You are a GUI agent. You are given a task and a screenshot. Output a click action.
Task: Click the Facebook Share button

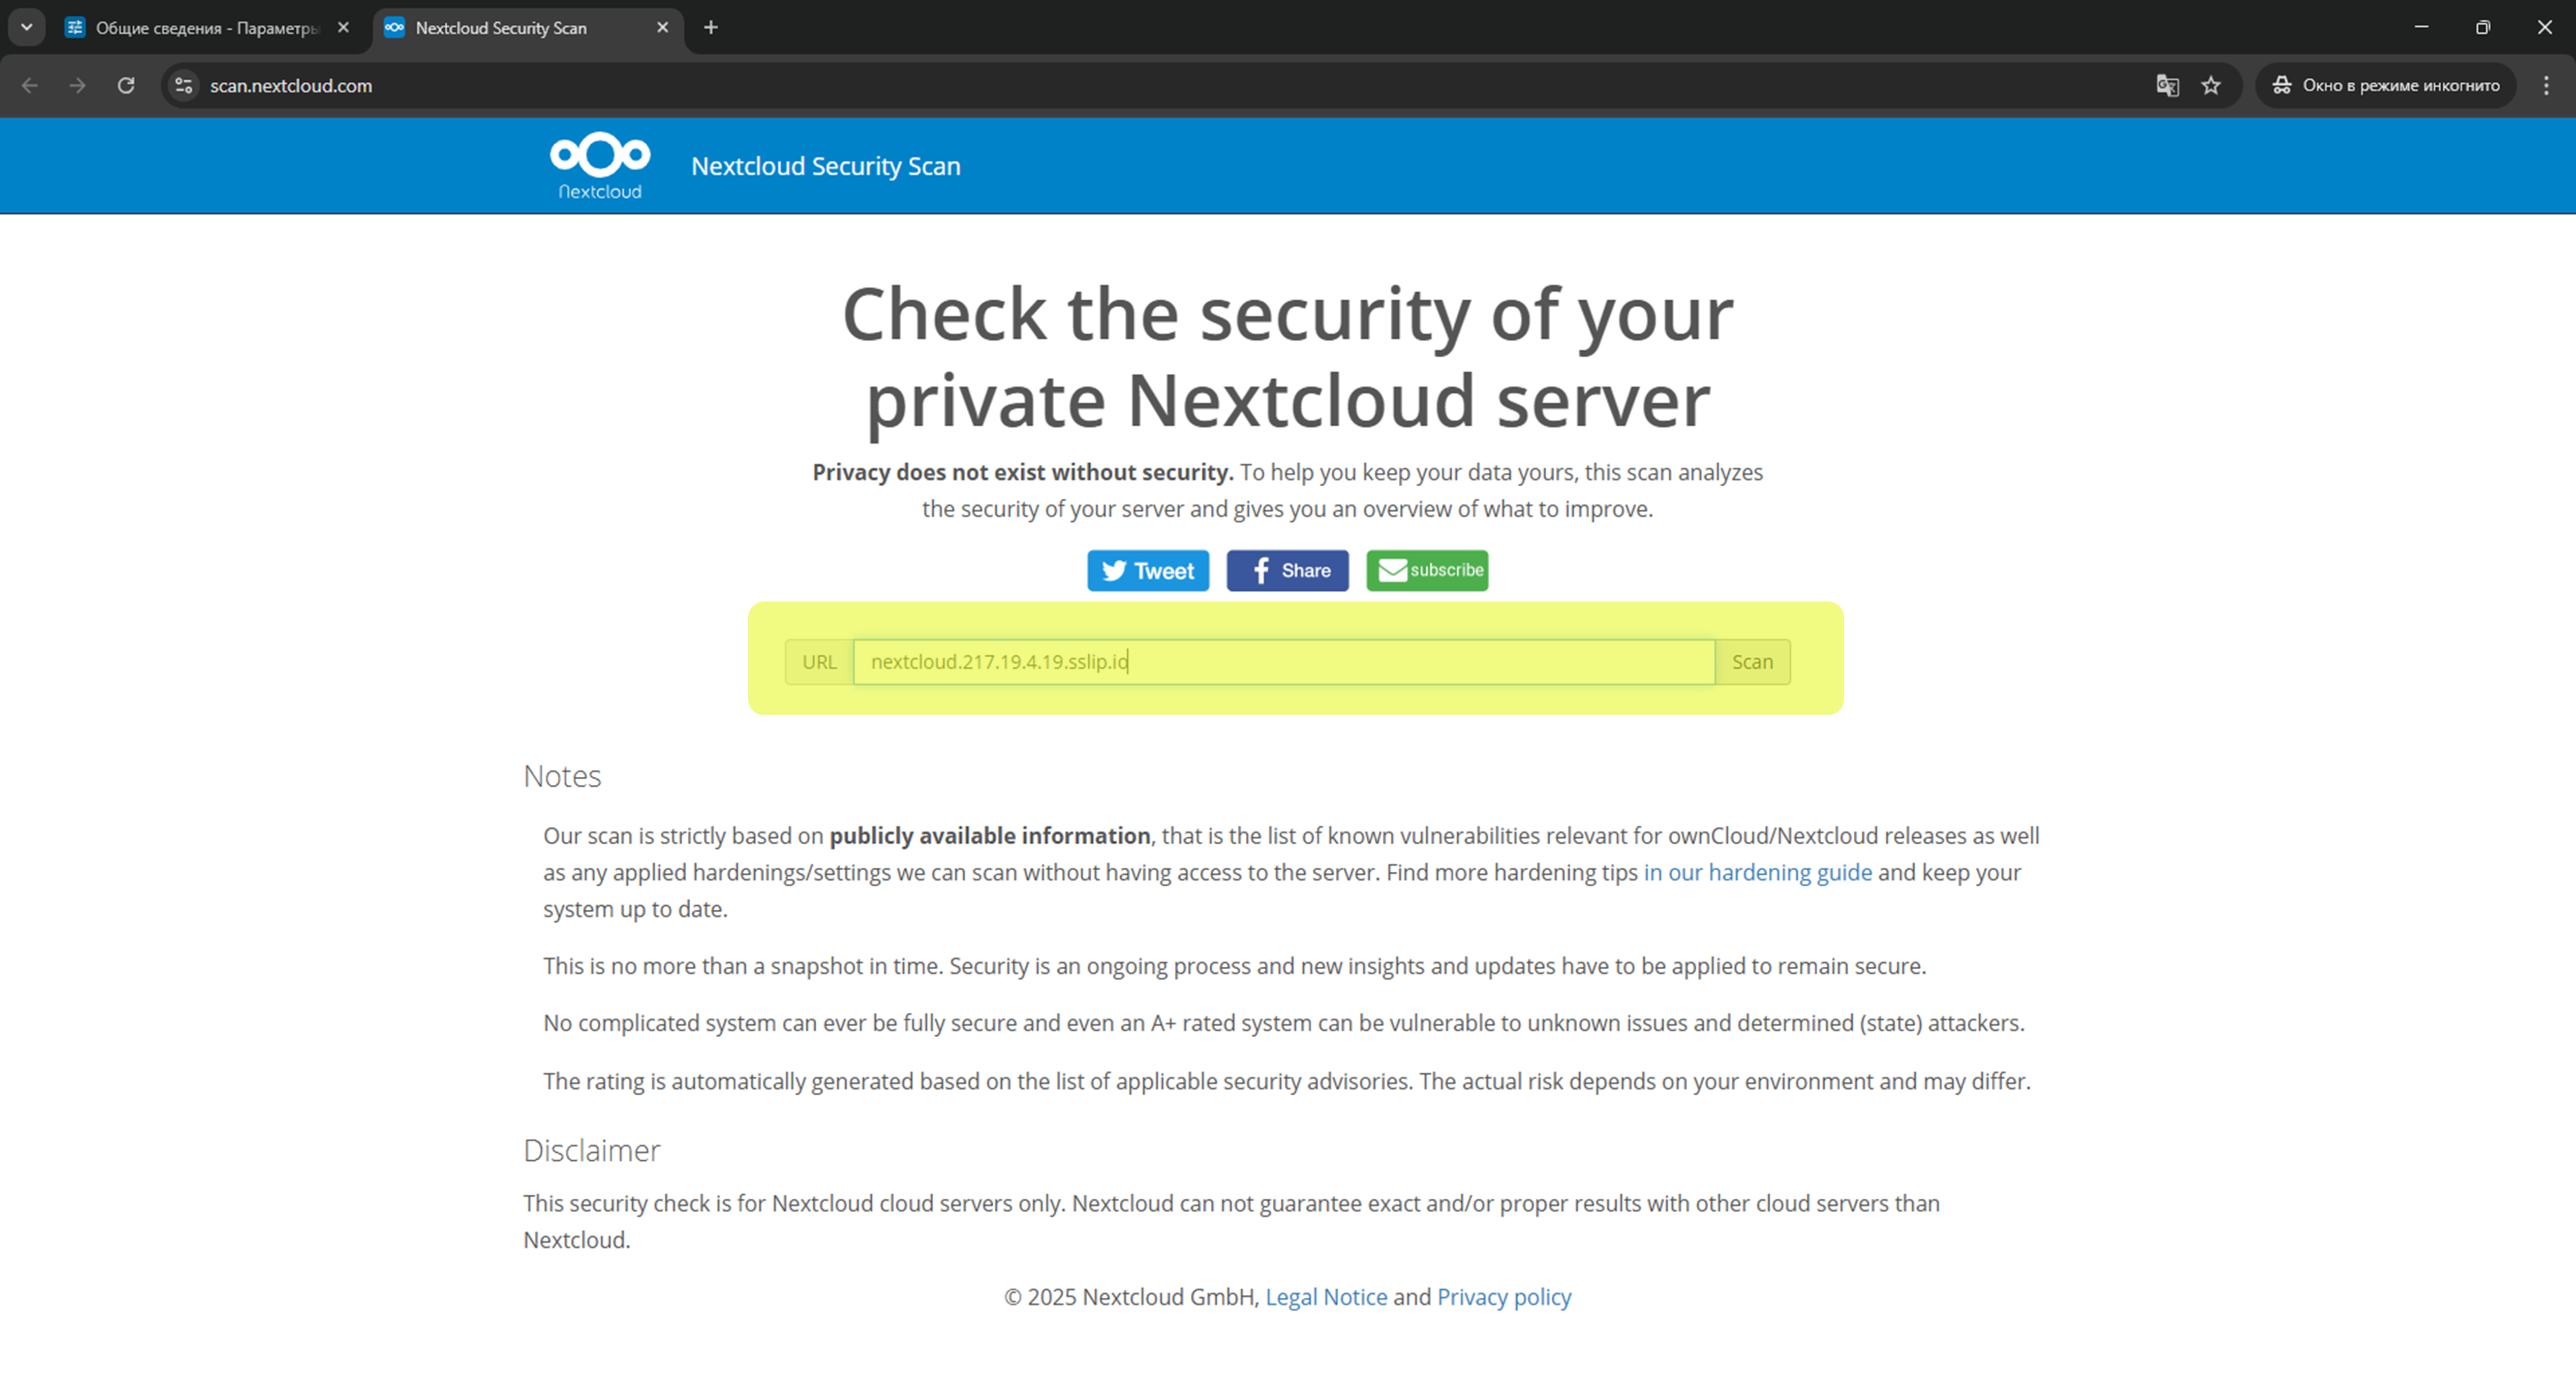pos(1288,570)
